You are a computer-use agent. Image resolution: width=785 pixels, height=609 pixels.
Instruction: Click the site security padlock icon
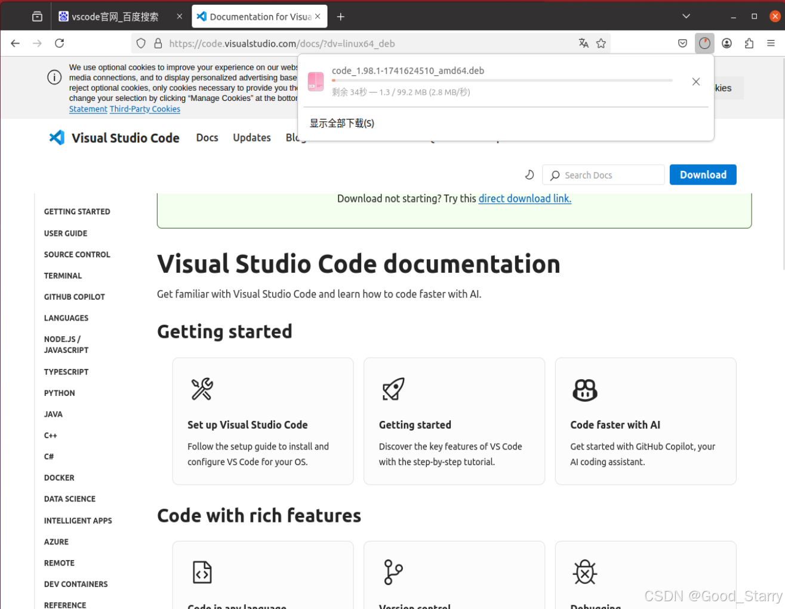[x=158, y=43]
